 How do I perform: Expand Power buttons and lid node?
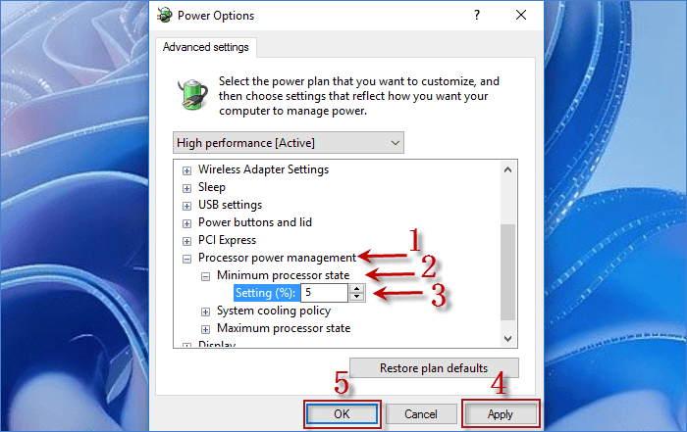pos(187,223)
